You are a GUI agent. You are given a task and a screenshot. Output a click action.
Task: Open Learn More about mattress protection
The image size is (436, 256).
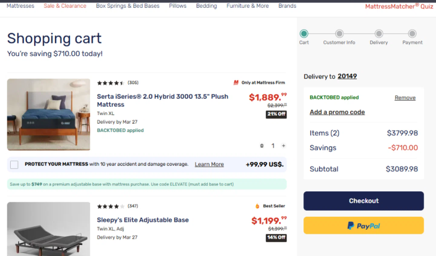(209, 164)
